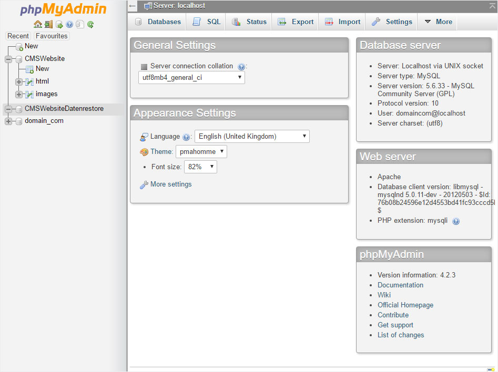Click the New label under CMSWebsite
Screen dimensions: 498x372
tap(42, 68)
